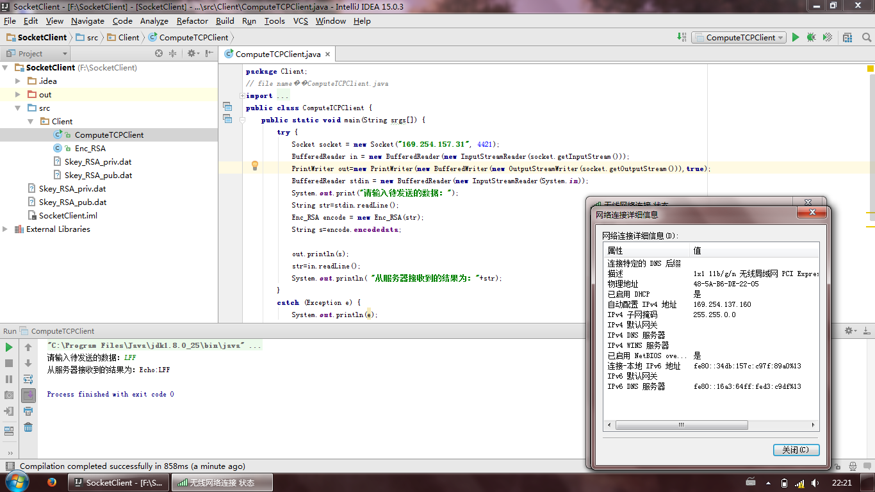875x492 pixels.
Task: Open tool windows quick access in status bar
Action: point(9,466)
